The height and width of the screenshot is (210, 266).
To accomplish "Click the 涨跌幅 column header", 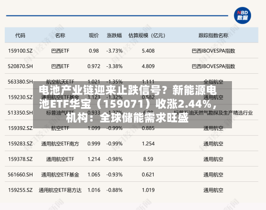I will 114,36.
